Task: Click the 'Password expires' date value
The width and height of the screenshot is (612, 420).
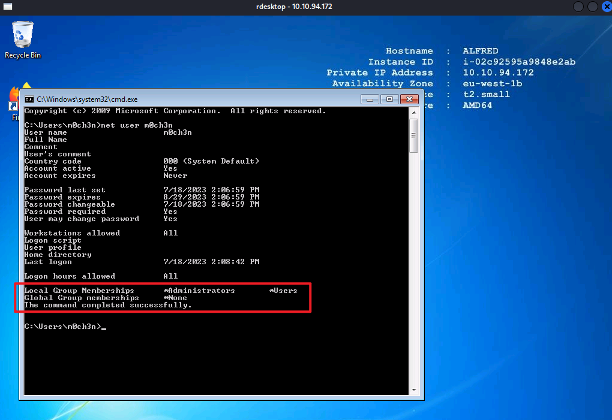Action: coord(212,197)
